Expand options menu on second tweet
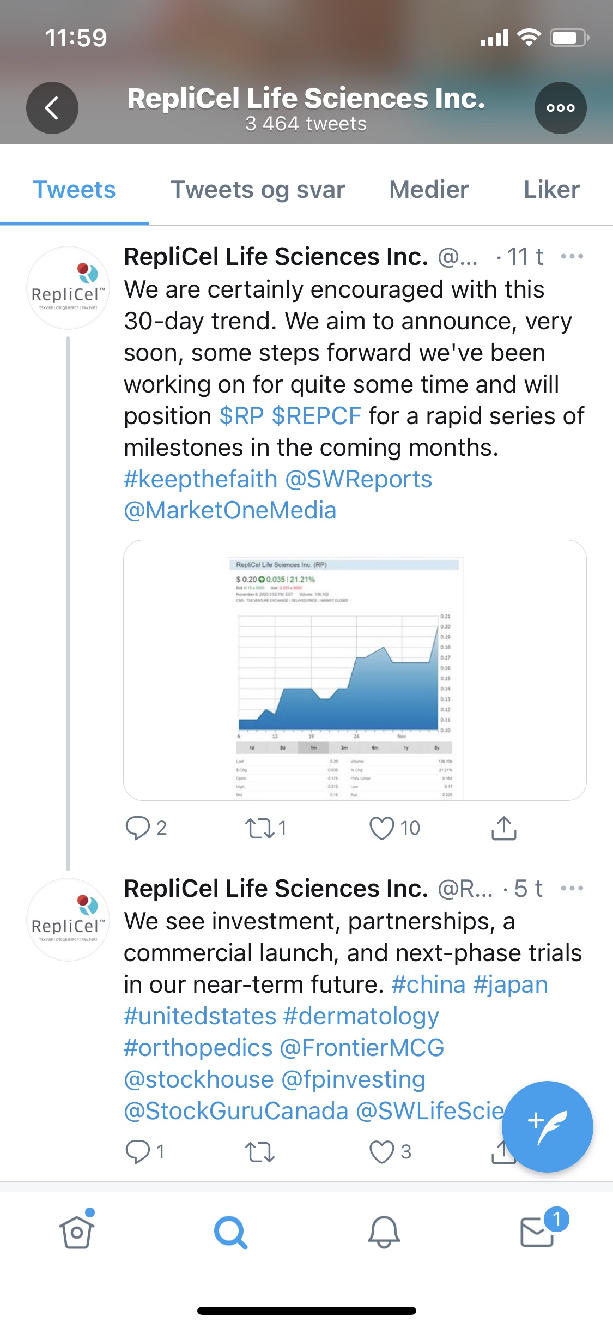The height and width of the screenshot is (1328, 613). (572, 888)
